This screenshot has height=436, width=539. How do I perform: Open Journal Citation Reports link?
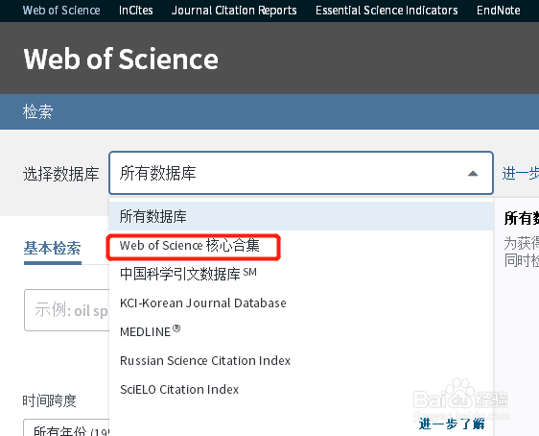(234, 11)
